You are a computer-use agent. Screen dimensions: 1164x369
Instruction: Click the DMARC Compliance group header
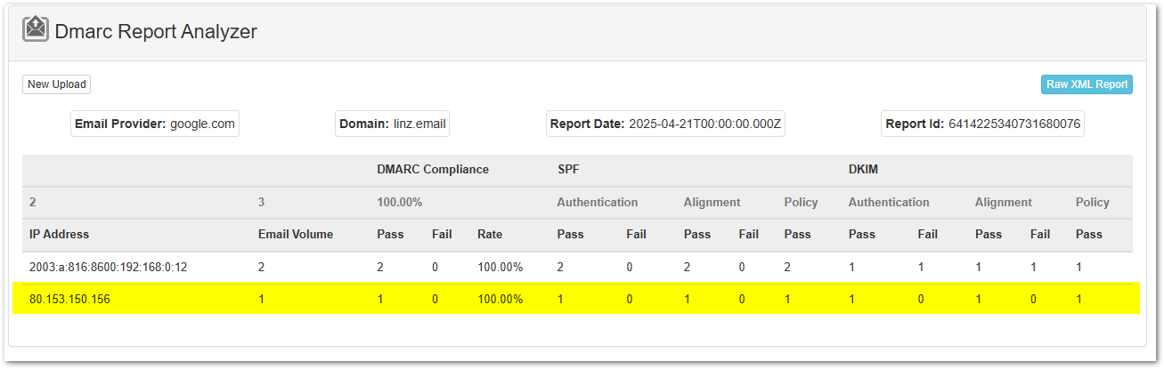(433, 170)
